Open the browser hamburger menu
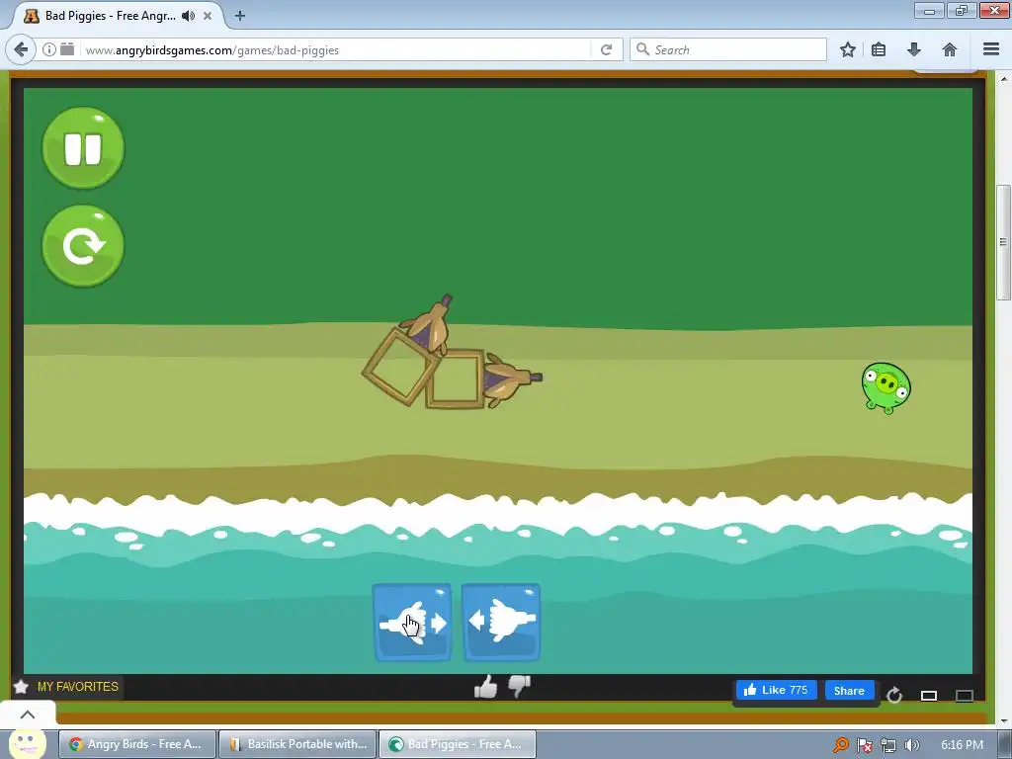The height and width of the screenshot is (759, 1012). tap(991, 49)
